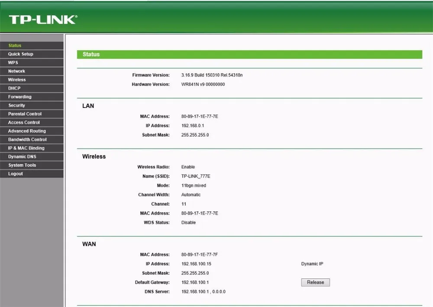Open the Network menu

pos(32,71)
